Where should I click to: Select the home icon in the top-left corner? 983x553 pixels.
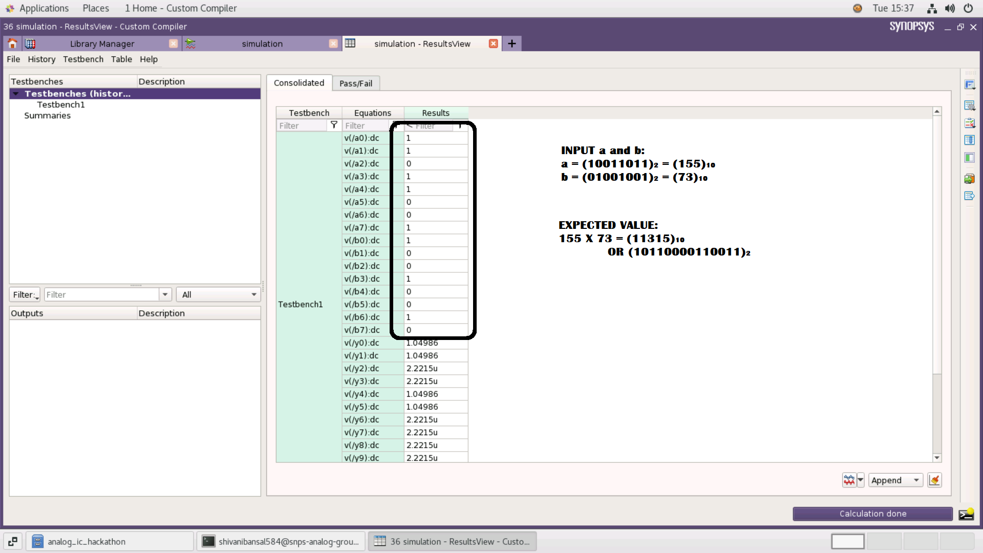coord(12,44)
